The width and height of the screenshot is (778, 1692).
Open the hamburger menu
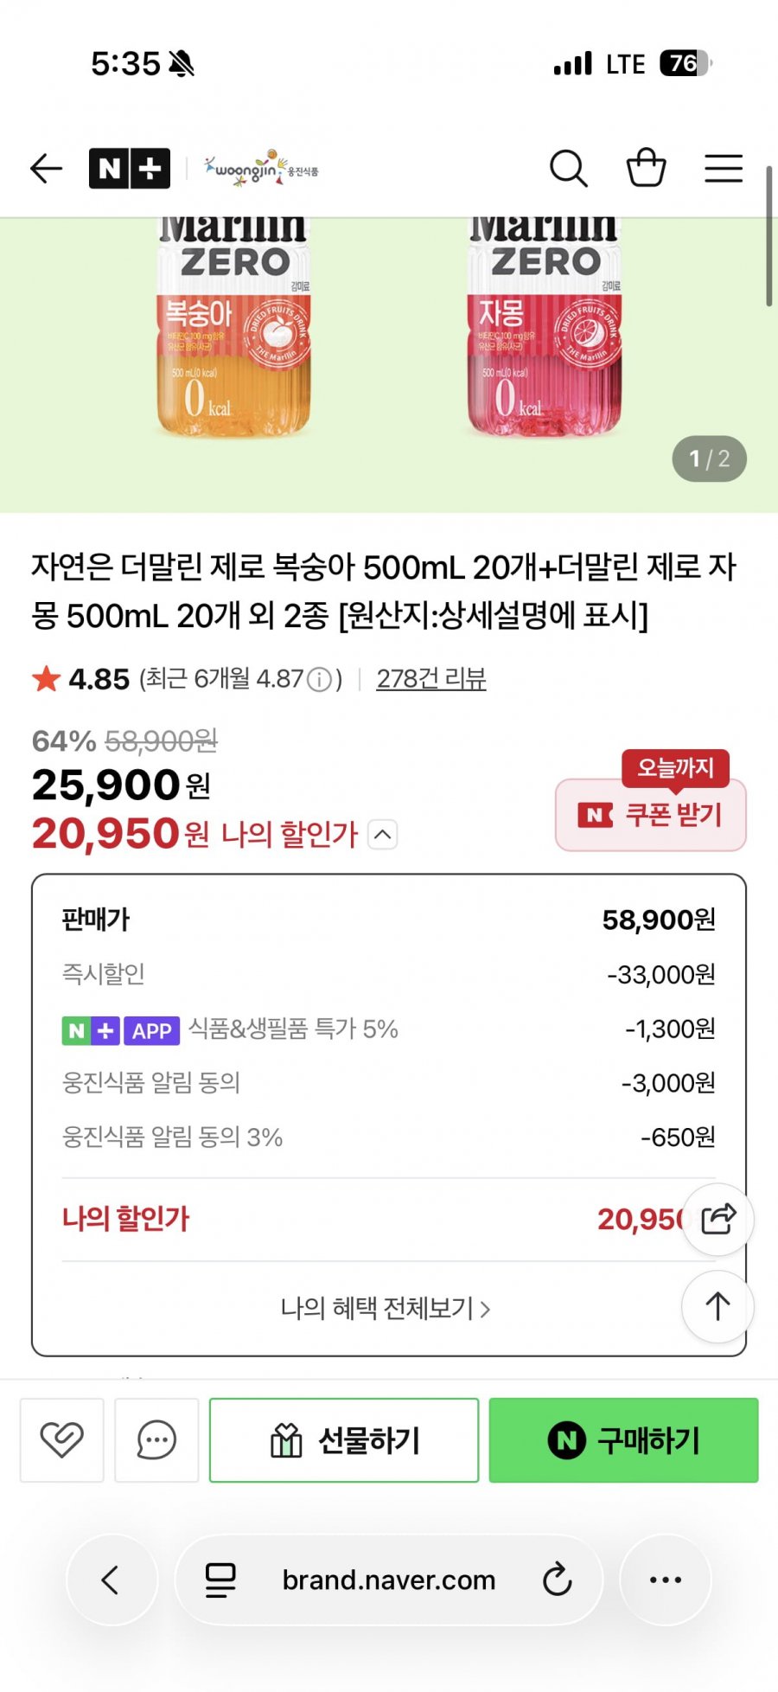click(x=724, y=169)
